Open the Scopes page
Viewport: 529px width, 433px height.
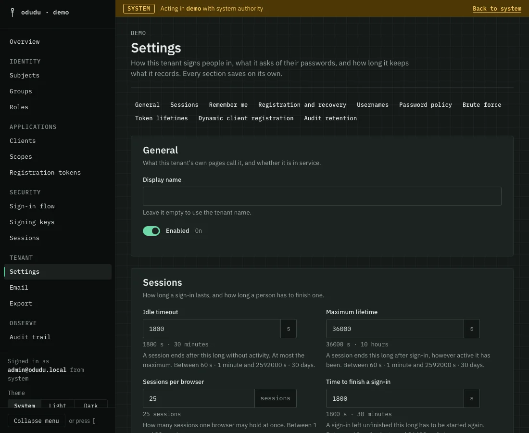coord(21,156)
